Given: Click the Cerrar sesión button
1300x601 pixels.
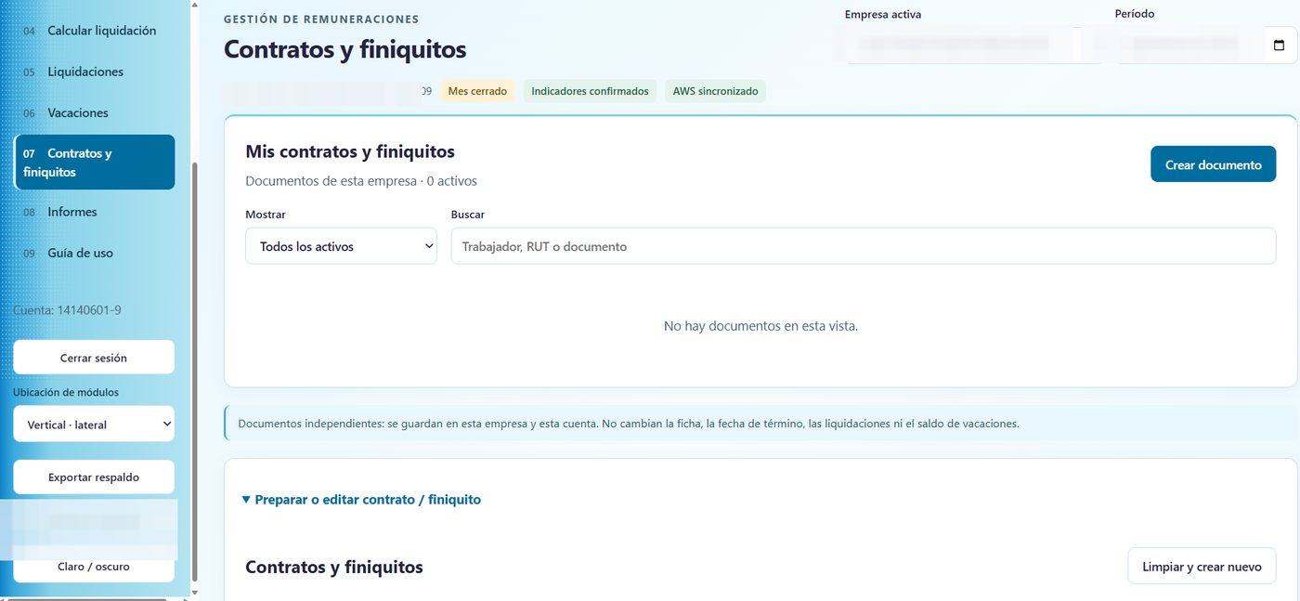Looking at the screenshot, I should [x=94, y=358].
